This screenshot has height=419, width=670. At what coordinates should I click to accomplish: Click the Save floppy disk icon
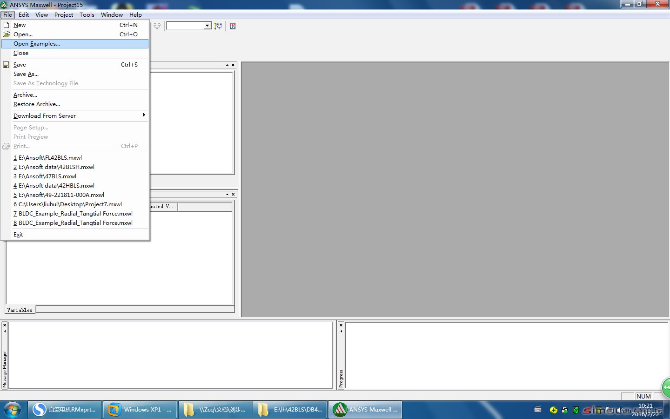click(6, 65)
